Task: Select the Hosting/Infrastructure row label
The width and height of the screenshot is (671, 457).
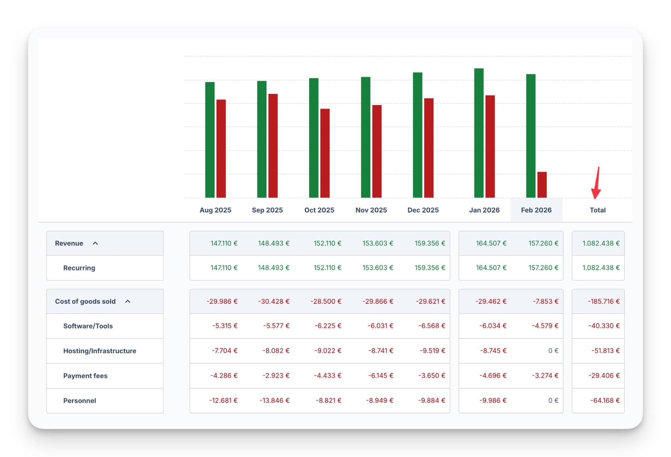Action: point(100,351)
